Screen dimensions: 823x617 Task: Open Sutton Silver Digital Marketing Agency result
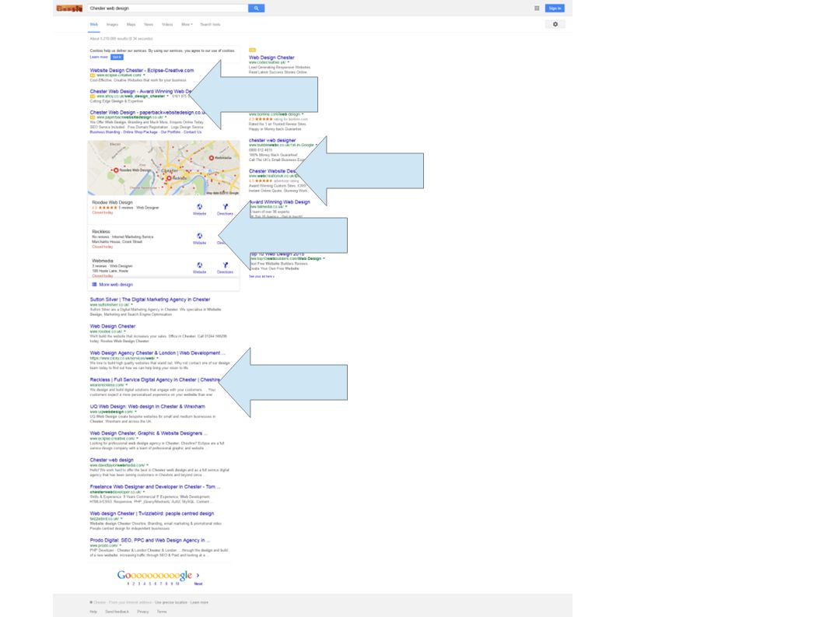(149, 300)
